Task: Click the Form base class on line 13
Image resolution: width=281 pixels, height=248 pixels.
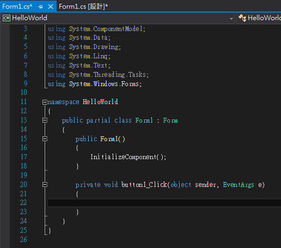Action: (x=170, y=120)
